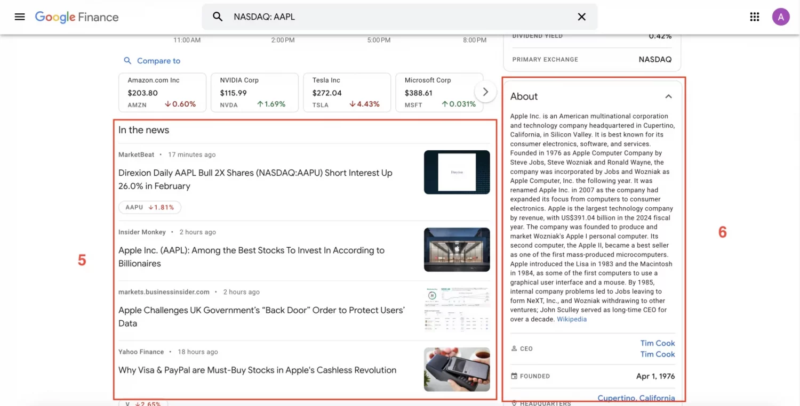Click the Cupertino, California link
The image size is (800, 406).
pos(636,398)
